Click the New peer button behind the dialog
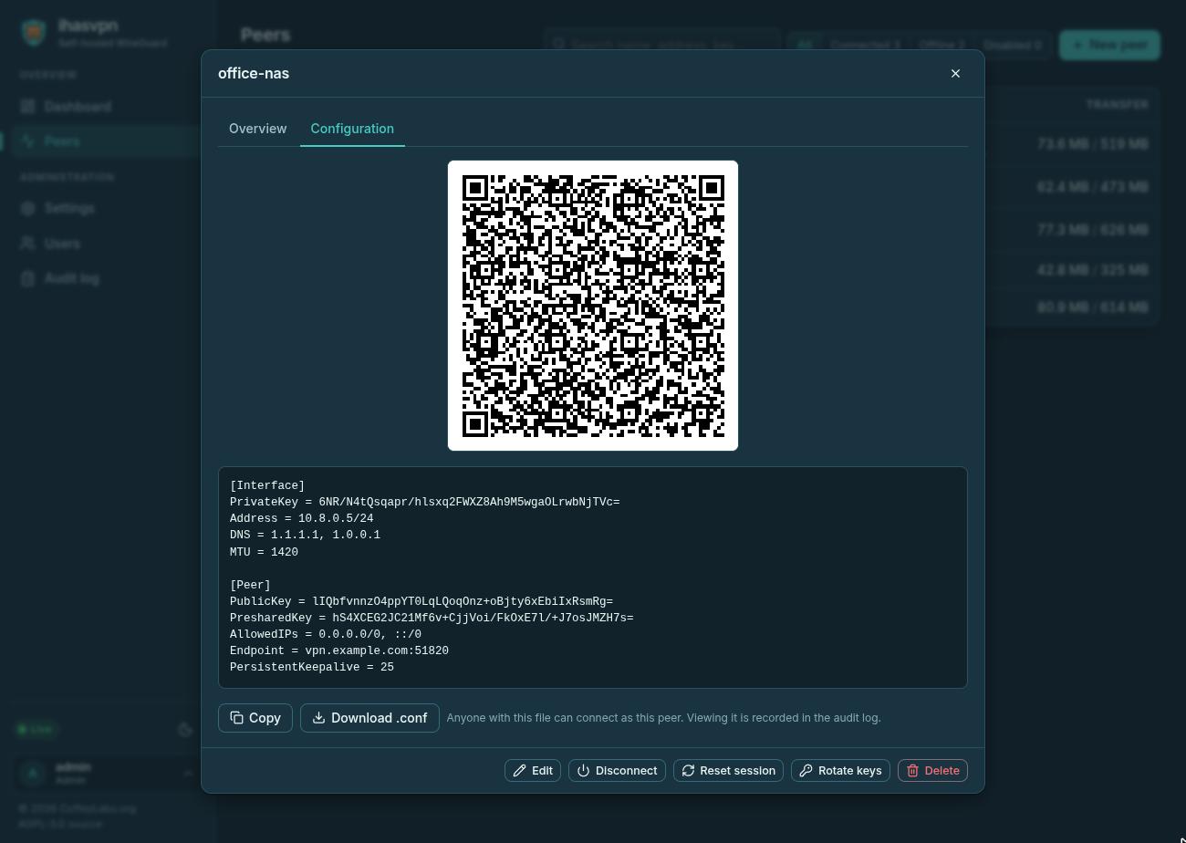Image resolution: width=1186 pixels, height=843 pixels. click(x=1109, y=45)
